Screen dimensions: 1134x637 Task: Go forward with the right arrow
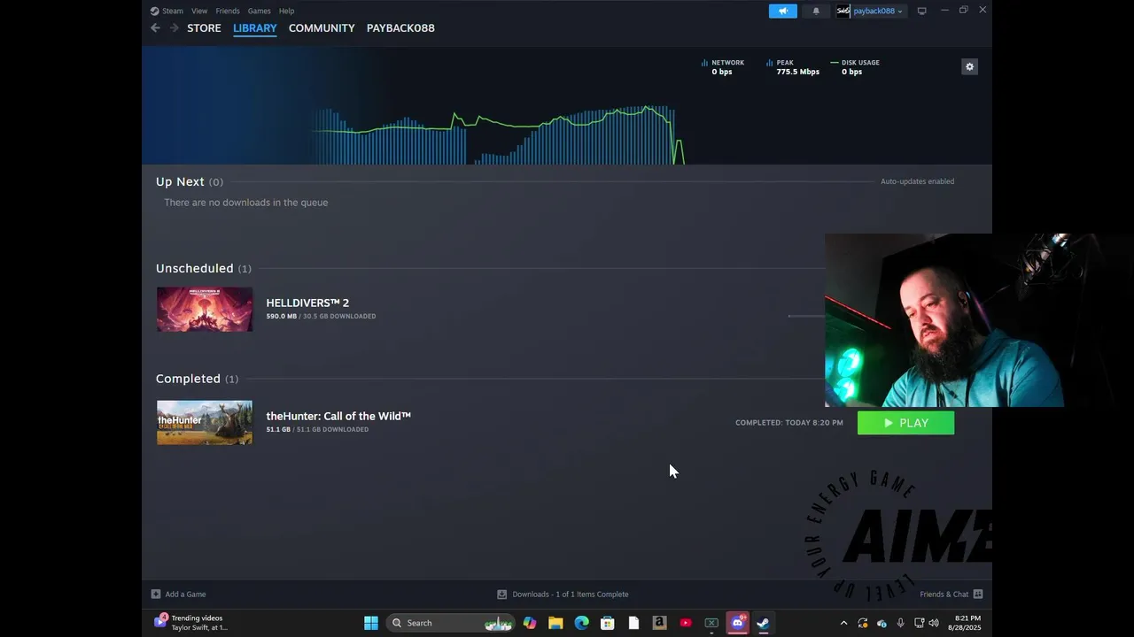(174, 28)
